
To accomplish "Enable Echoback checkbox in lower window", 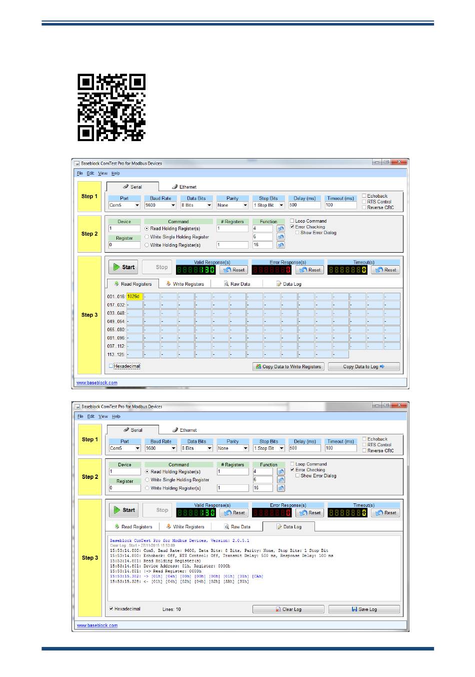I will [x=364, y=439].
